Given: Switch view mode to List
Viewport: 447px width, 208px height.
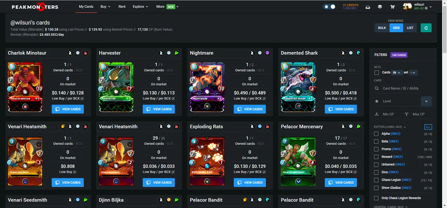Looking at the screenshot, I should (x=410, y=28).
